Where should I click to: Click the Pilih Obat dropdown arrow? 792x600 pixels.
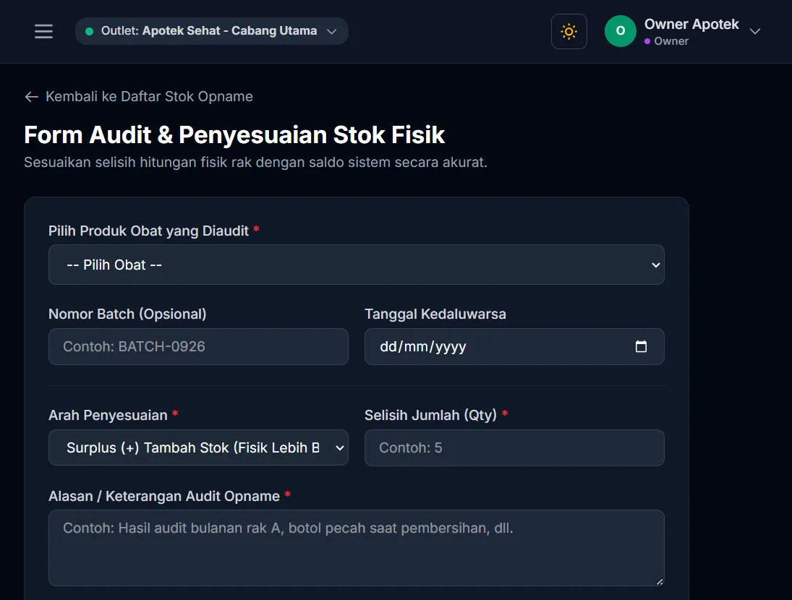pos(655,265)
